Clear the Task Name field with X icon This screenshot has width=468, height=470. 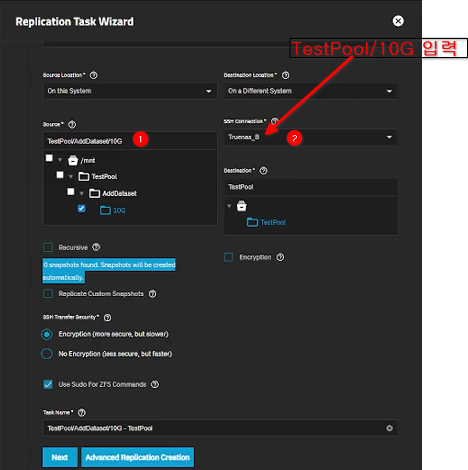(x=389, y=428)
